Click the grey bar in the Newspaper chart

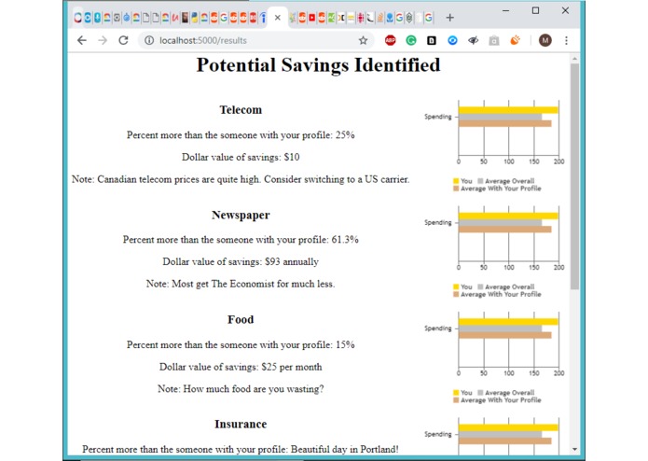point(500,223)
